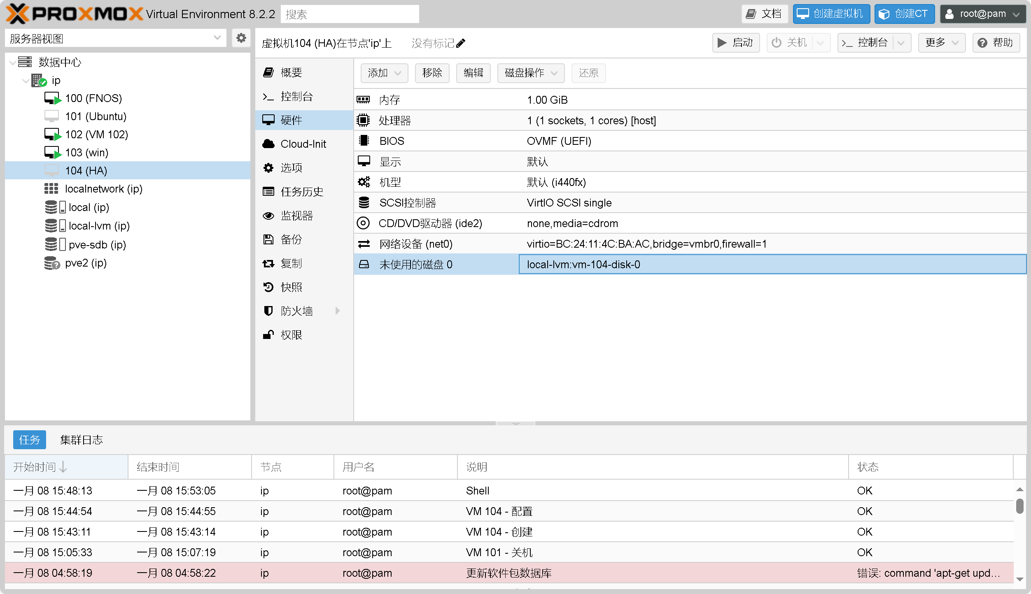Click the task log scrollbar thumb
The width and height of the screenshot is (1031, 594).
[x=1019, y=506]
